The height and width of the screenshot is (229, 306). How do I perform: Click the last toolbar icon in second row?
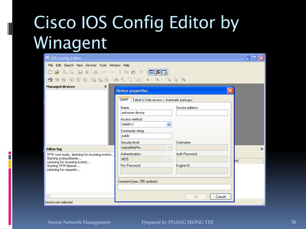pyautogui.click(x=183, y=80)
